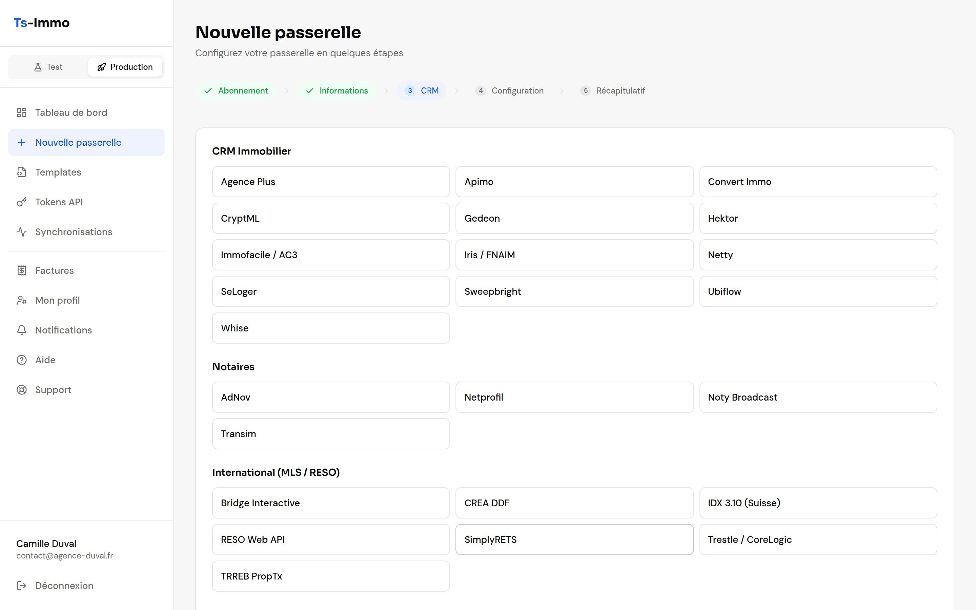Choose SeLoger as CRM
976x610 pixels.
tap(331, 291)
